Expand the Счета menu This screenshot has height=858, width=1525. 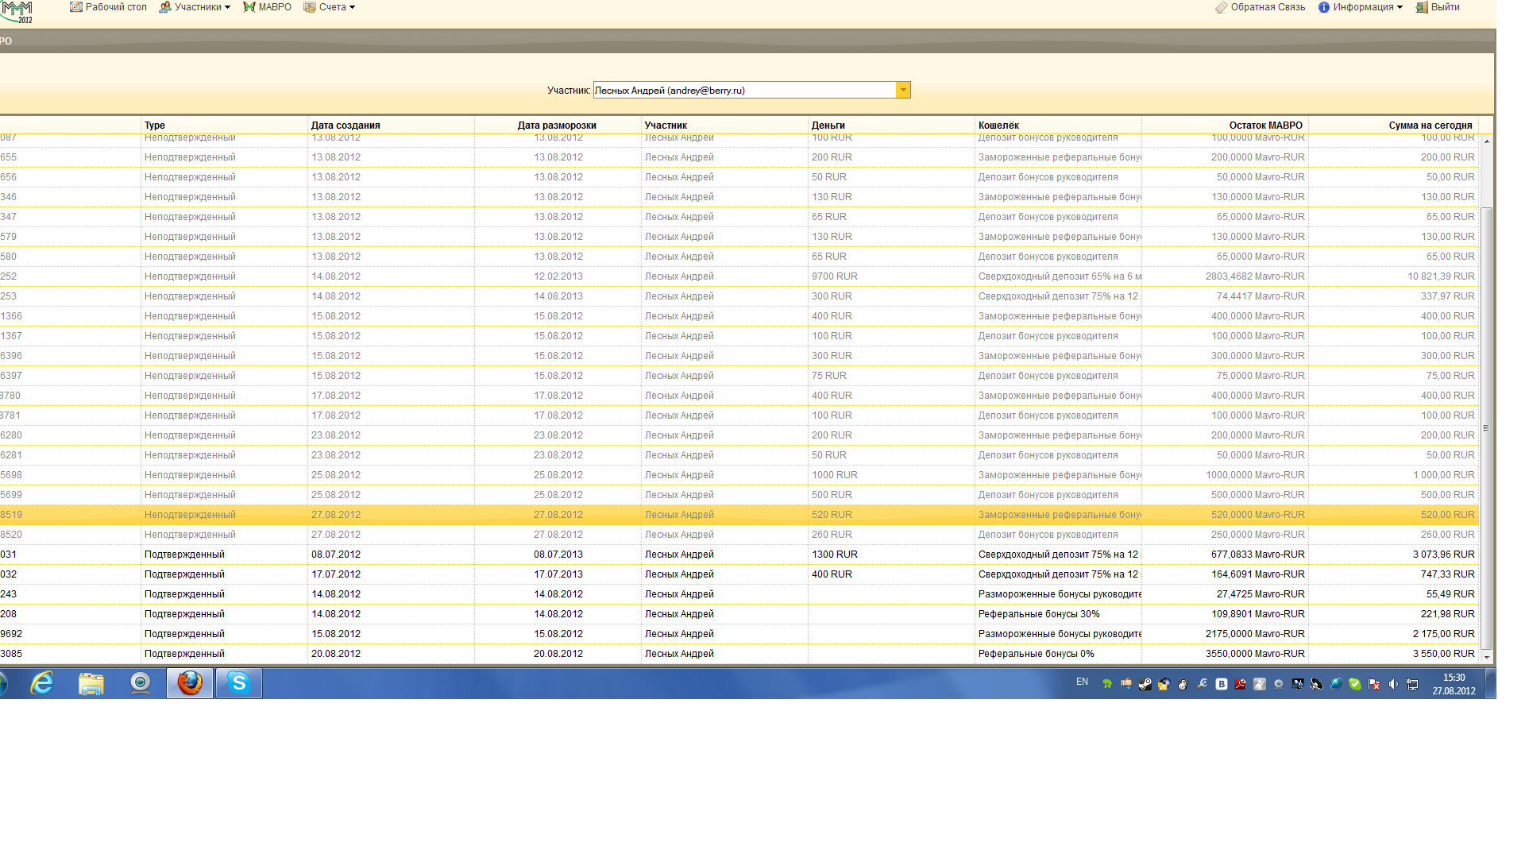click(x=329, y=7)
